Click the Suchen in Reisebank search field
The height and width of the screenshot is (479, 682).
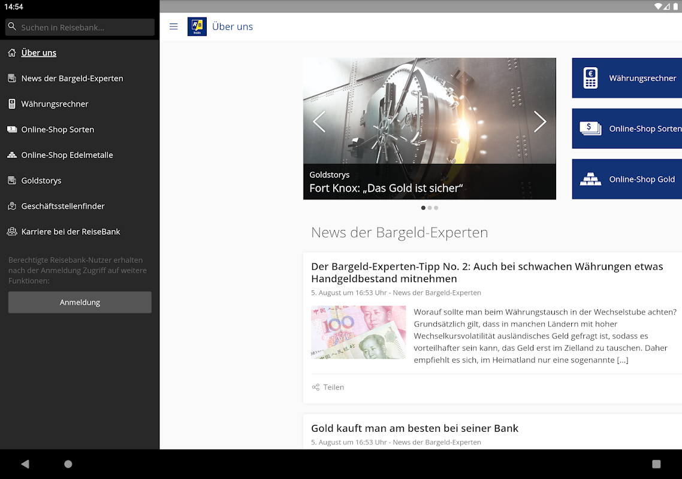click(x=84, y=27)
